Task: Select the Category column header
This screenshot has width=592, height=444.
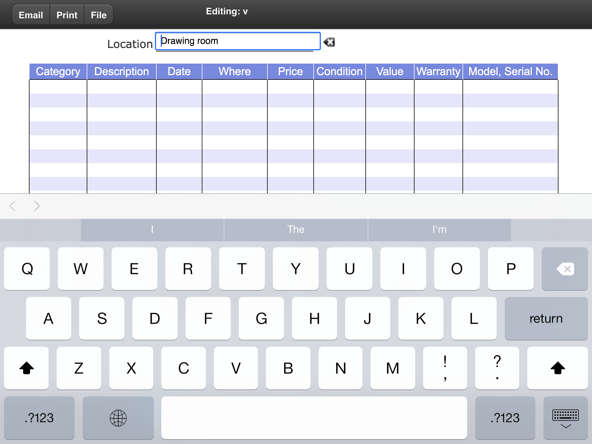Action: [58, 71]
